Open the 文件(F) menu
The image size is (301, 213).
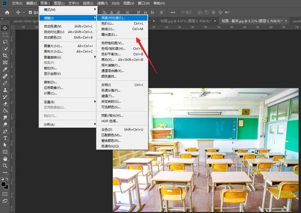(17, 3)
